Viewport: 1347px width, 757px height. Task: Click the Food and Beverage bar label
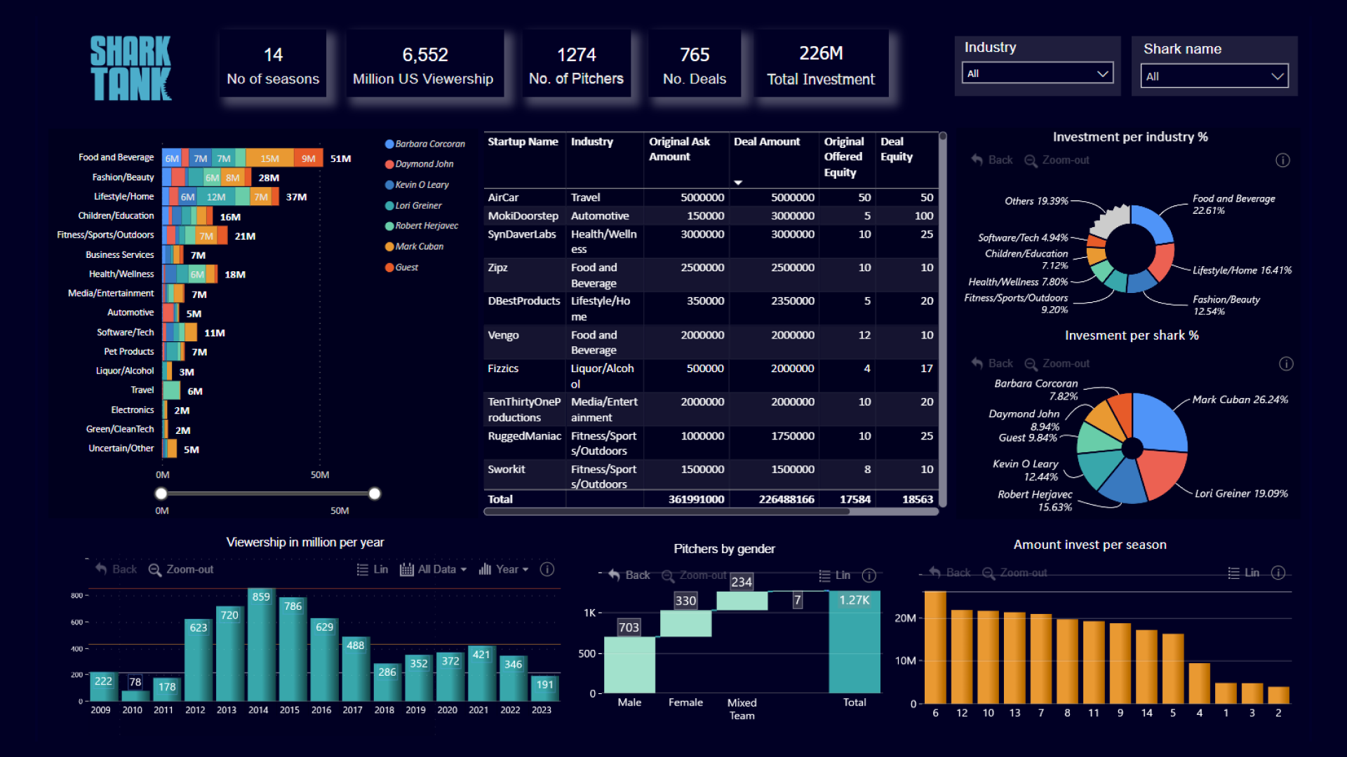click(116, 158)
